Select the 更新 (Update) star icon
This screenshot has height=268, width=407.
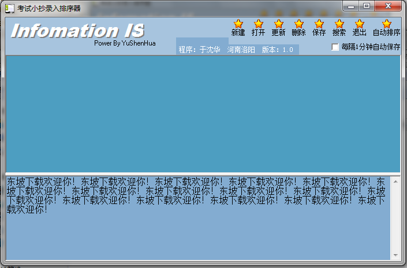coord(278,24)
